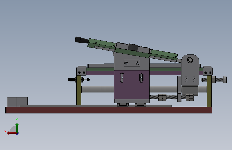Select the bearing ring in the rounded bracket
Screen dimensions: 232x150
click(190, 60)
